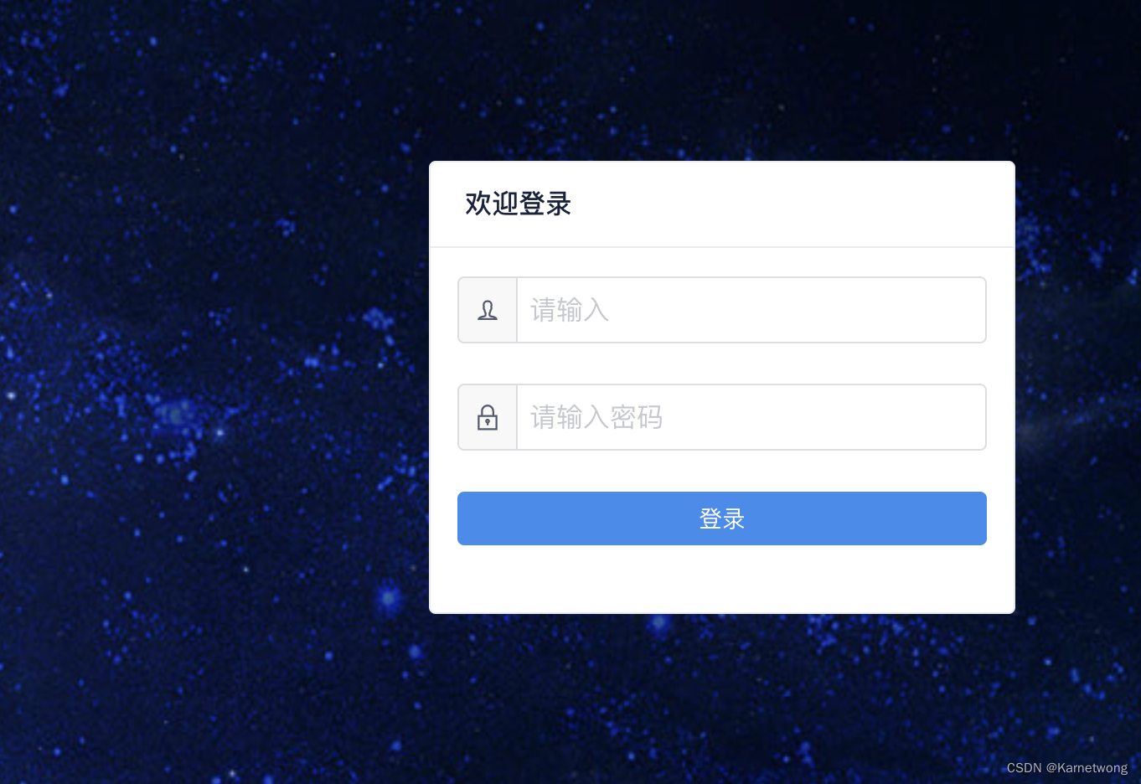The width and height of the screenshot is (1141, 784).
Task: Click the gap between the two input fields
Action: pos(722,364)
